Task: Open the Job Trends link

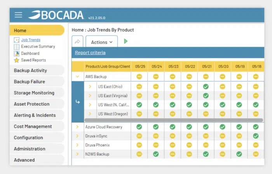Action: 31,40
